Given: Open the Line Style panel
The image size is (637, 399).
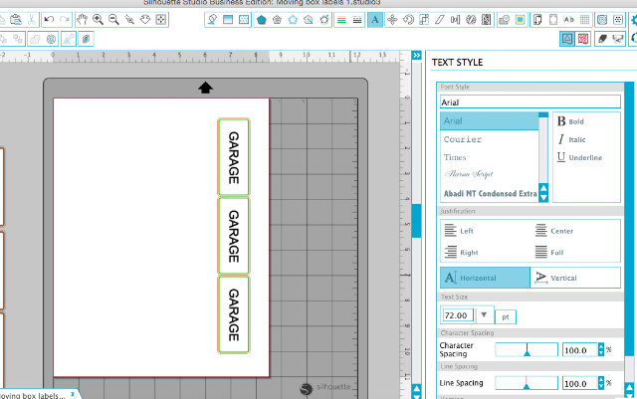Looking at the screenshot, I should (357, 20).
